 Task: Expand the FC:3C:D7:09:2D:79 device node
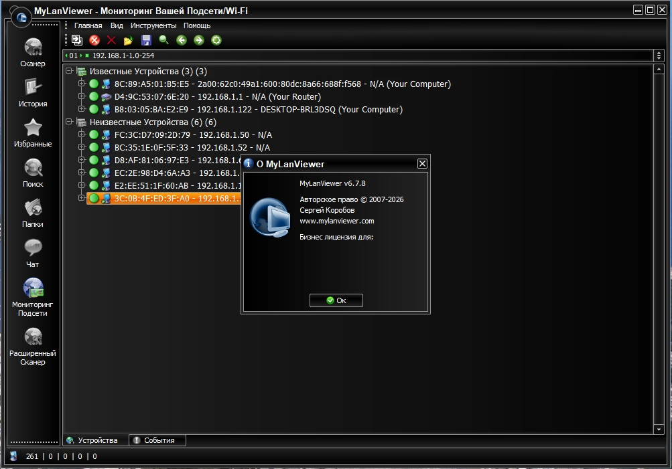pyautogui.click(x=82, y=134)
